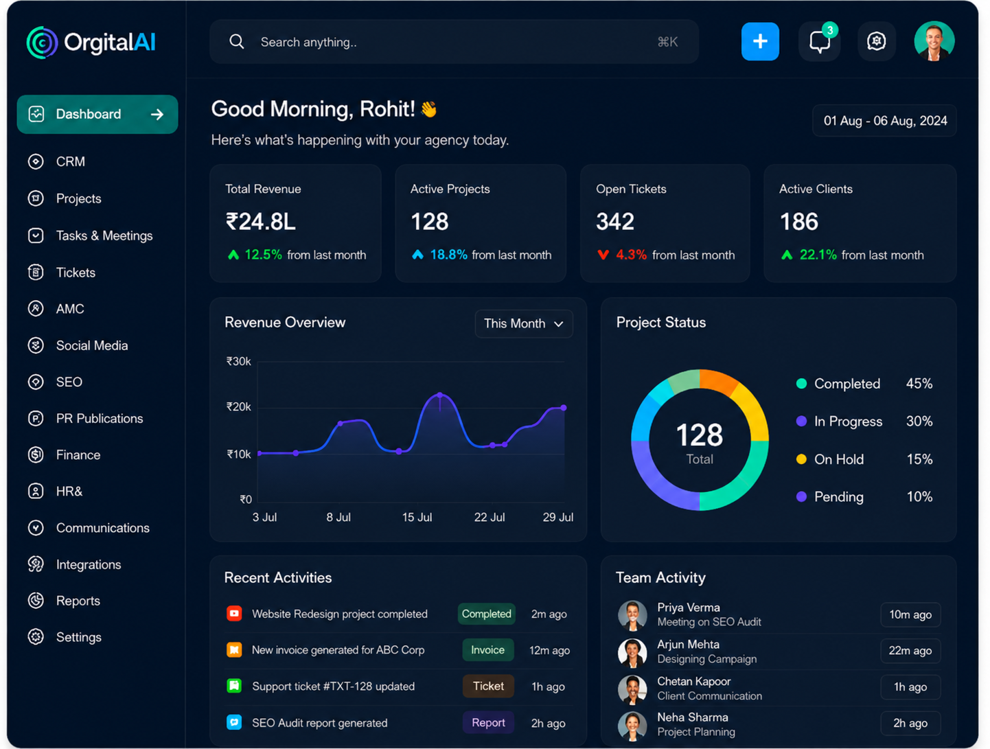The width and height of the screenshot is (990, 749).
Task: Click the In Progress legend dot
Action: click(x=801, y=422)
